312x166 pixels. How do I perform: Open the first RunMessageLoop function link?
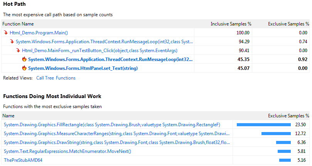(x=104, y=42)
